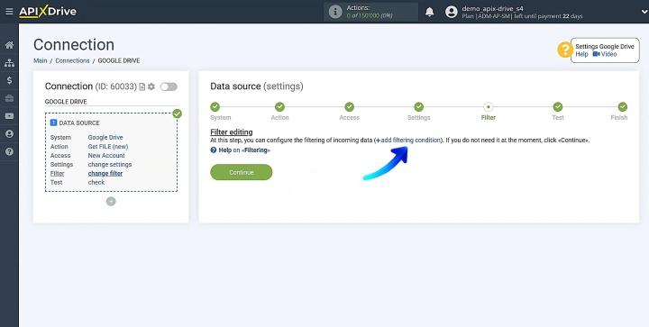
Task: Open the notifications bell
Action: click(x=430, y=12)
